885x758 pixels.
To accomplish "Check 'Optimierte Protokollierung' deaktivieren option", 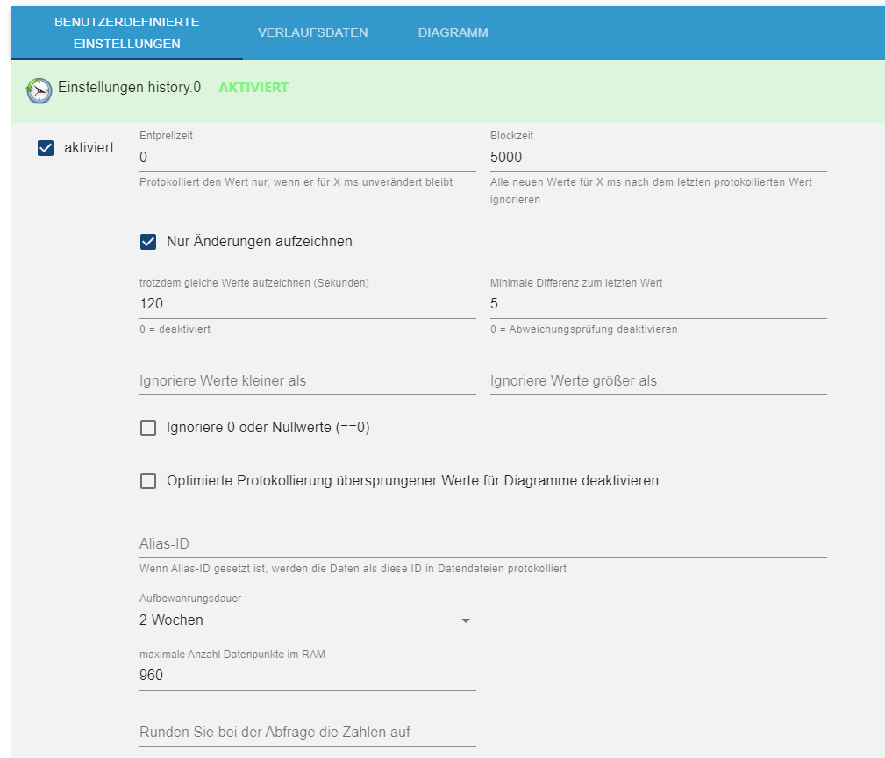I will pos(148,481).
